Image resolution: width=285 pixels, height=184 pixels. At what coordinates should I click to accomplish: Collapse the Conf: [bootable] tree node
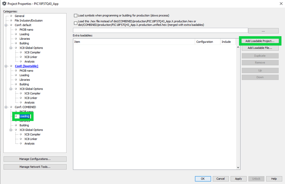click(6, 66)
